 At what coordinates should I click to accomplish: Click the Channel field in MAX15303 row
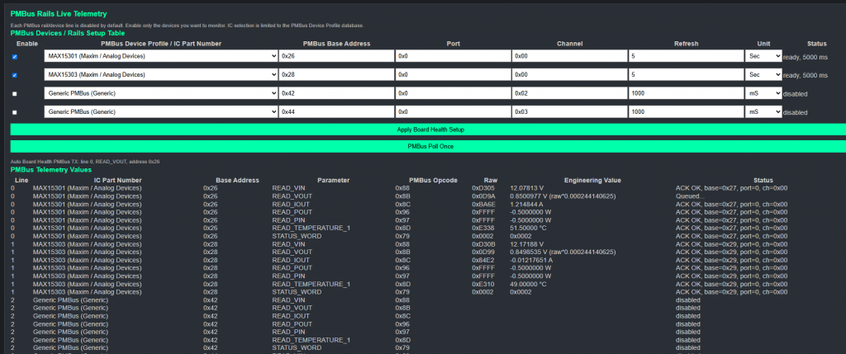[570, 75]
